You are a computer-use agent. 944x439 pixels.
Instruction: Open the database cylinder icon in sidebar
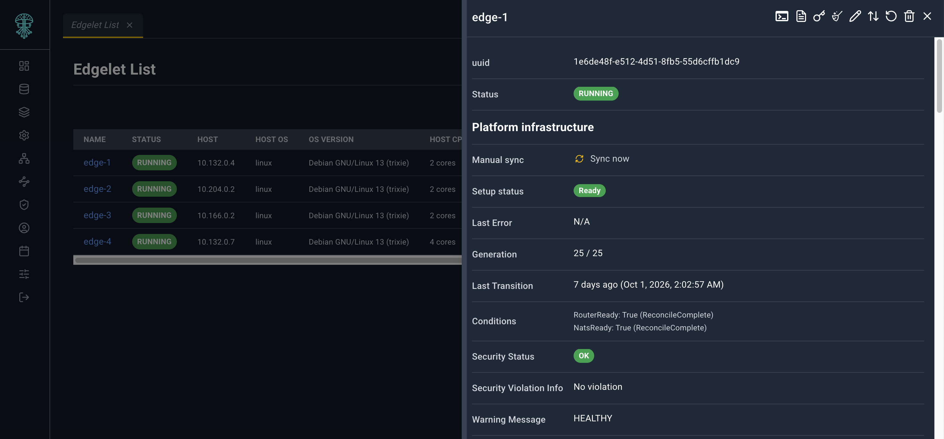(x=24, y=89)
